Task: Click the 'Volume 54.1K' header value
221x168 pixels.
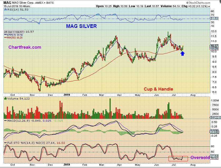Action: pyautogui.click(x=170, y=6)
